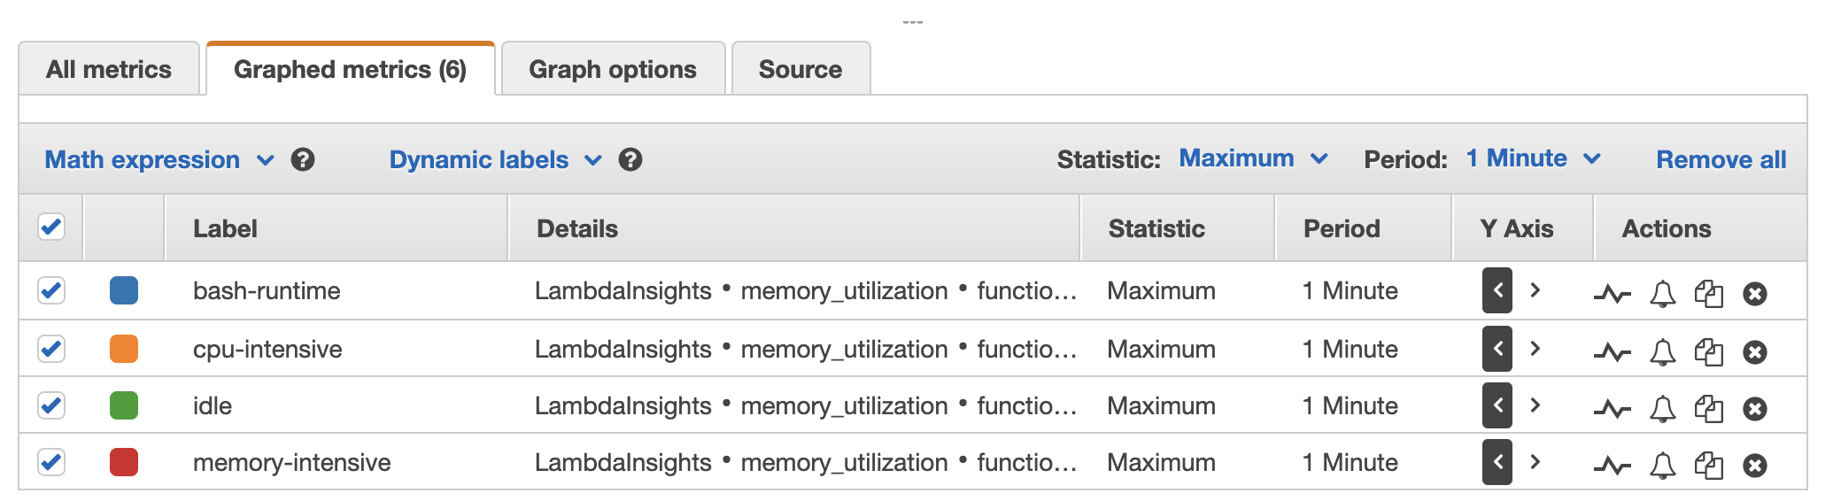Toggle the select-all header checkbox
The height and width of the screenshot is (501, 1833).
(x=51, y=227)
